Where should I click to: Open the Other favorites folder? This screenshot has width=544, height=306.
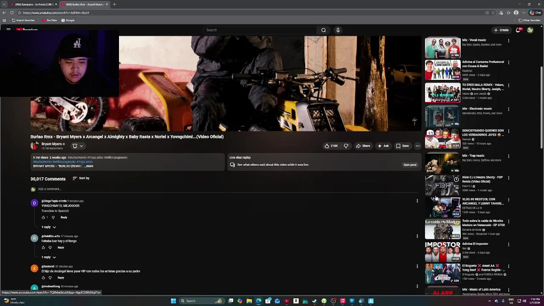[530, 20]
